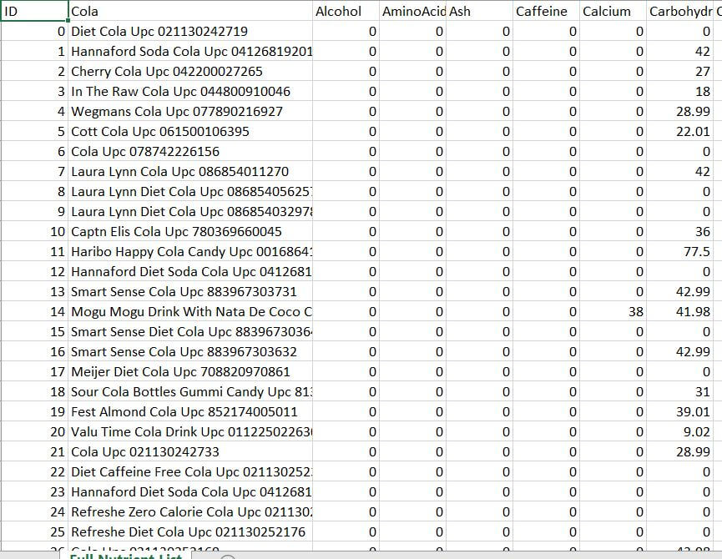This screenshot has width=722, height=559.
Task: Click the Calcium column header cell
Action: click(613, 11)
